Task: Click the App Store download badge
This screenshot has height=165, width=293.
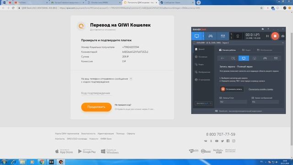Action: coord(64,151)
